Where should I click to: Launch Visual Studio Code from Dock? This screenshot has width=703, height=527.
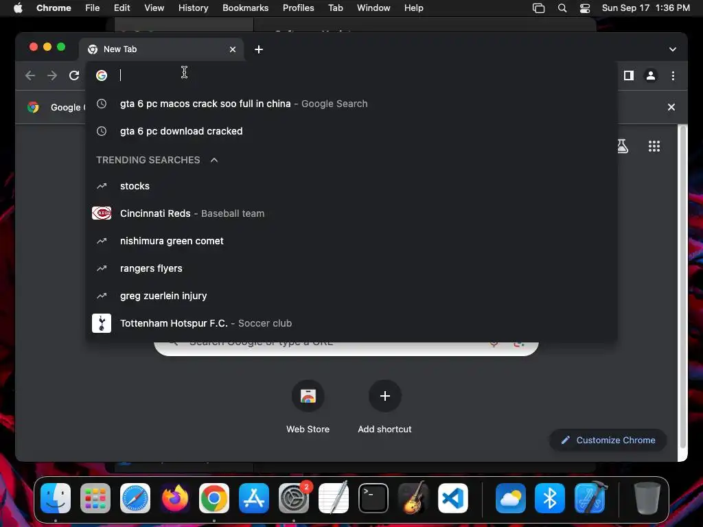[453, 498]
